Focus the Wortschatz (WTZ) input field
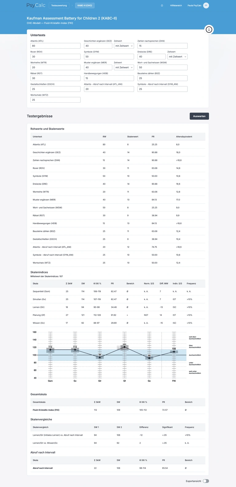This screenshot has height=487, width=236. tap(55, 100)
